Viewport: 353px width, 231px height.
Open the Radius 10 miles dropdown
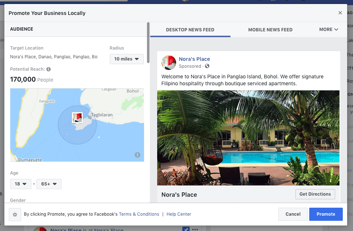(x=127, y=59)
